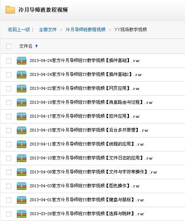Image resolution: width=185 pixels, height=221 pixels.
Task: Click the rar icon for 【选择与跳转】 file
Action: pos(22,214)
